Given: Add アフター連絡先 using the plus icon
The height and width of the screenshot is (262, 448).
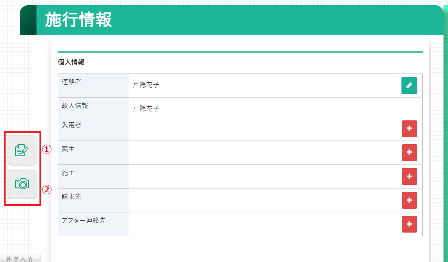Looking at the screenshot, I should pyautogui.click(x=409, y=224).
